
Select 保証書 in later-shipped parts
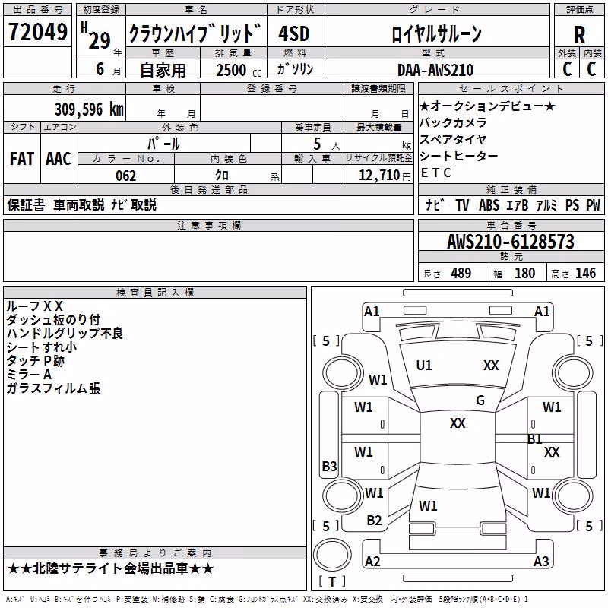pyautogui.click(x=26, y=204)
